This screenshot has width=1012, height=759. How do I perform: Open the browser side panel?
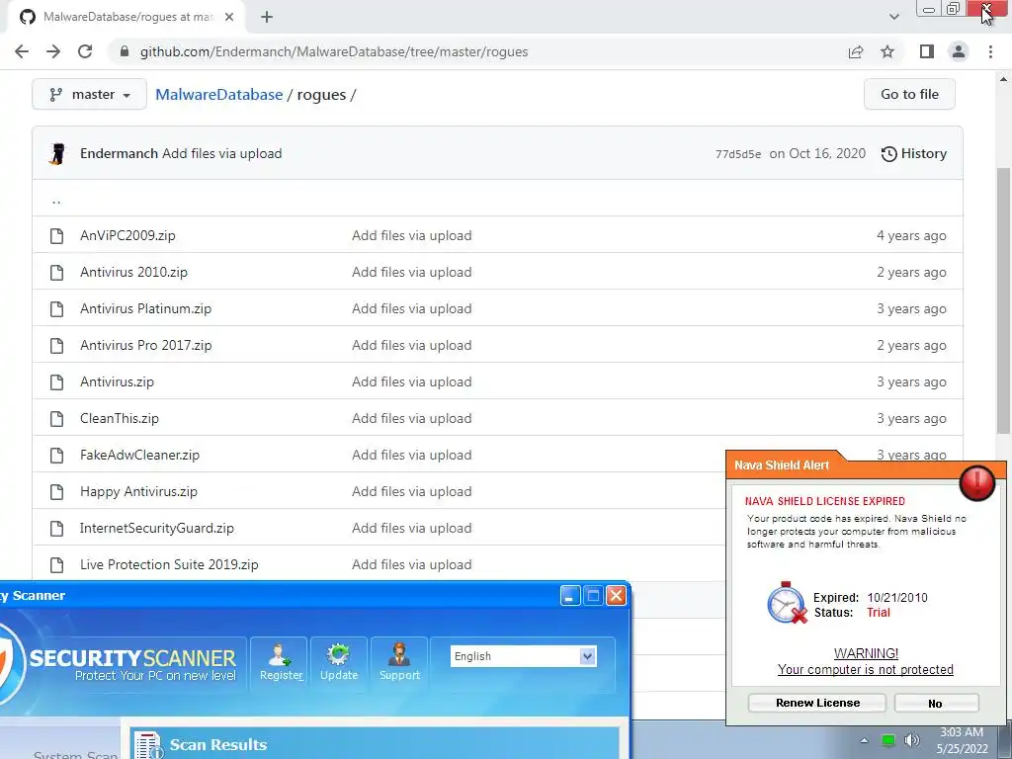coord(927,51)
